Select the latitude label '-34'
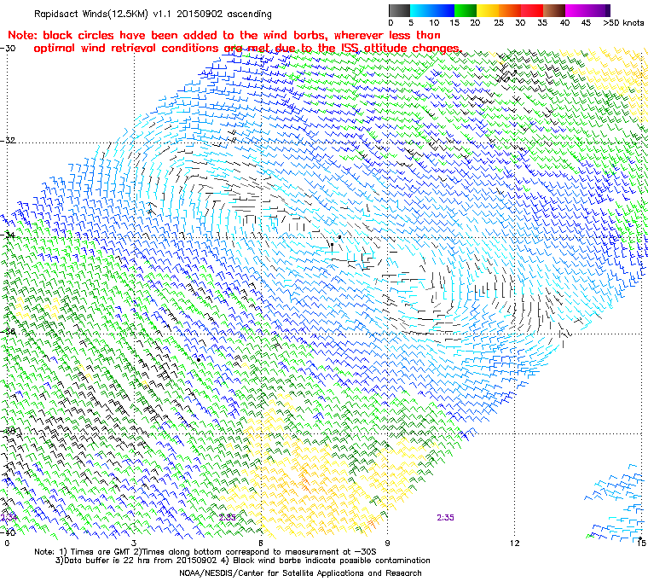The image size is (648, 587). [x=9, y=235]
